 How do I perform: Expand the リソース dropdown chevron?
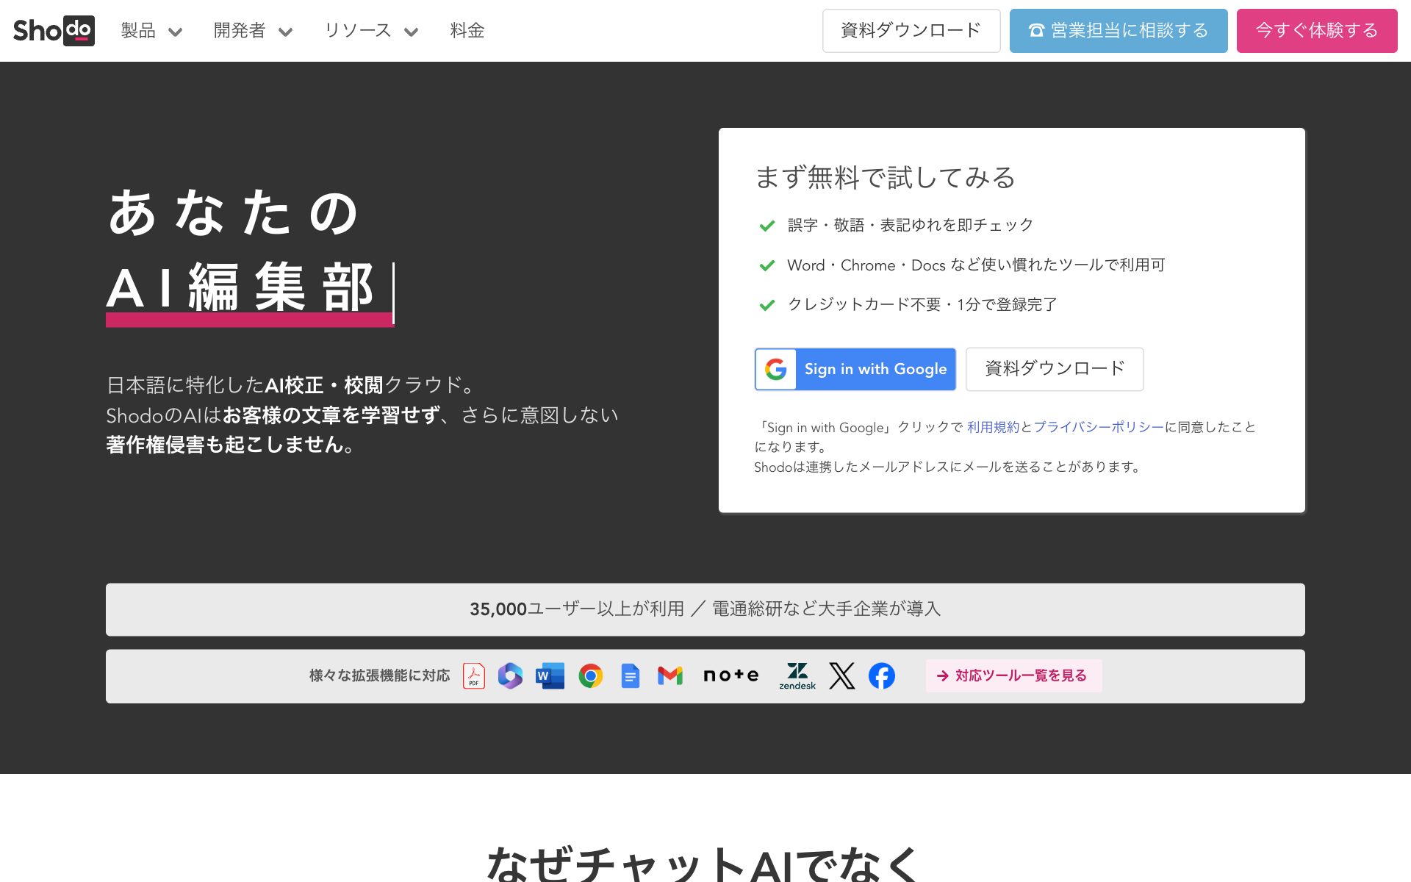[x=411, y=32]
